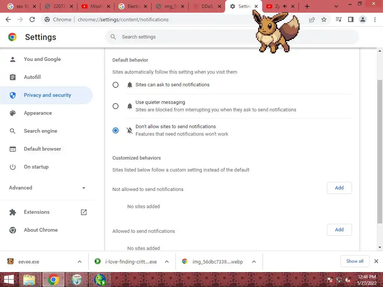Open downloaded img_56dbc7339 webp file
This screenshot has height=287, width=383.
coord(217,262)
